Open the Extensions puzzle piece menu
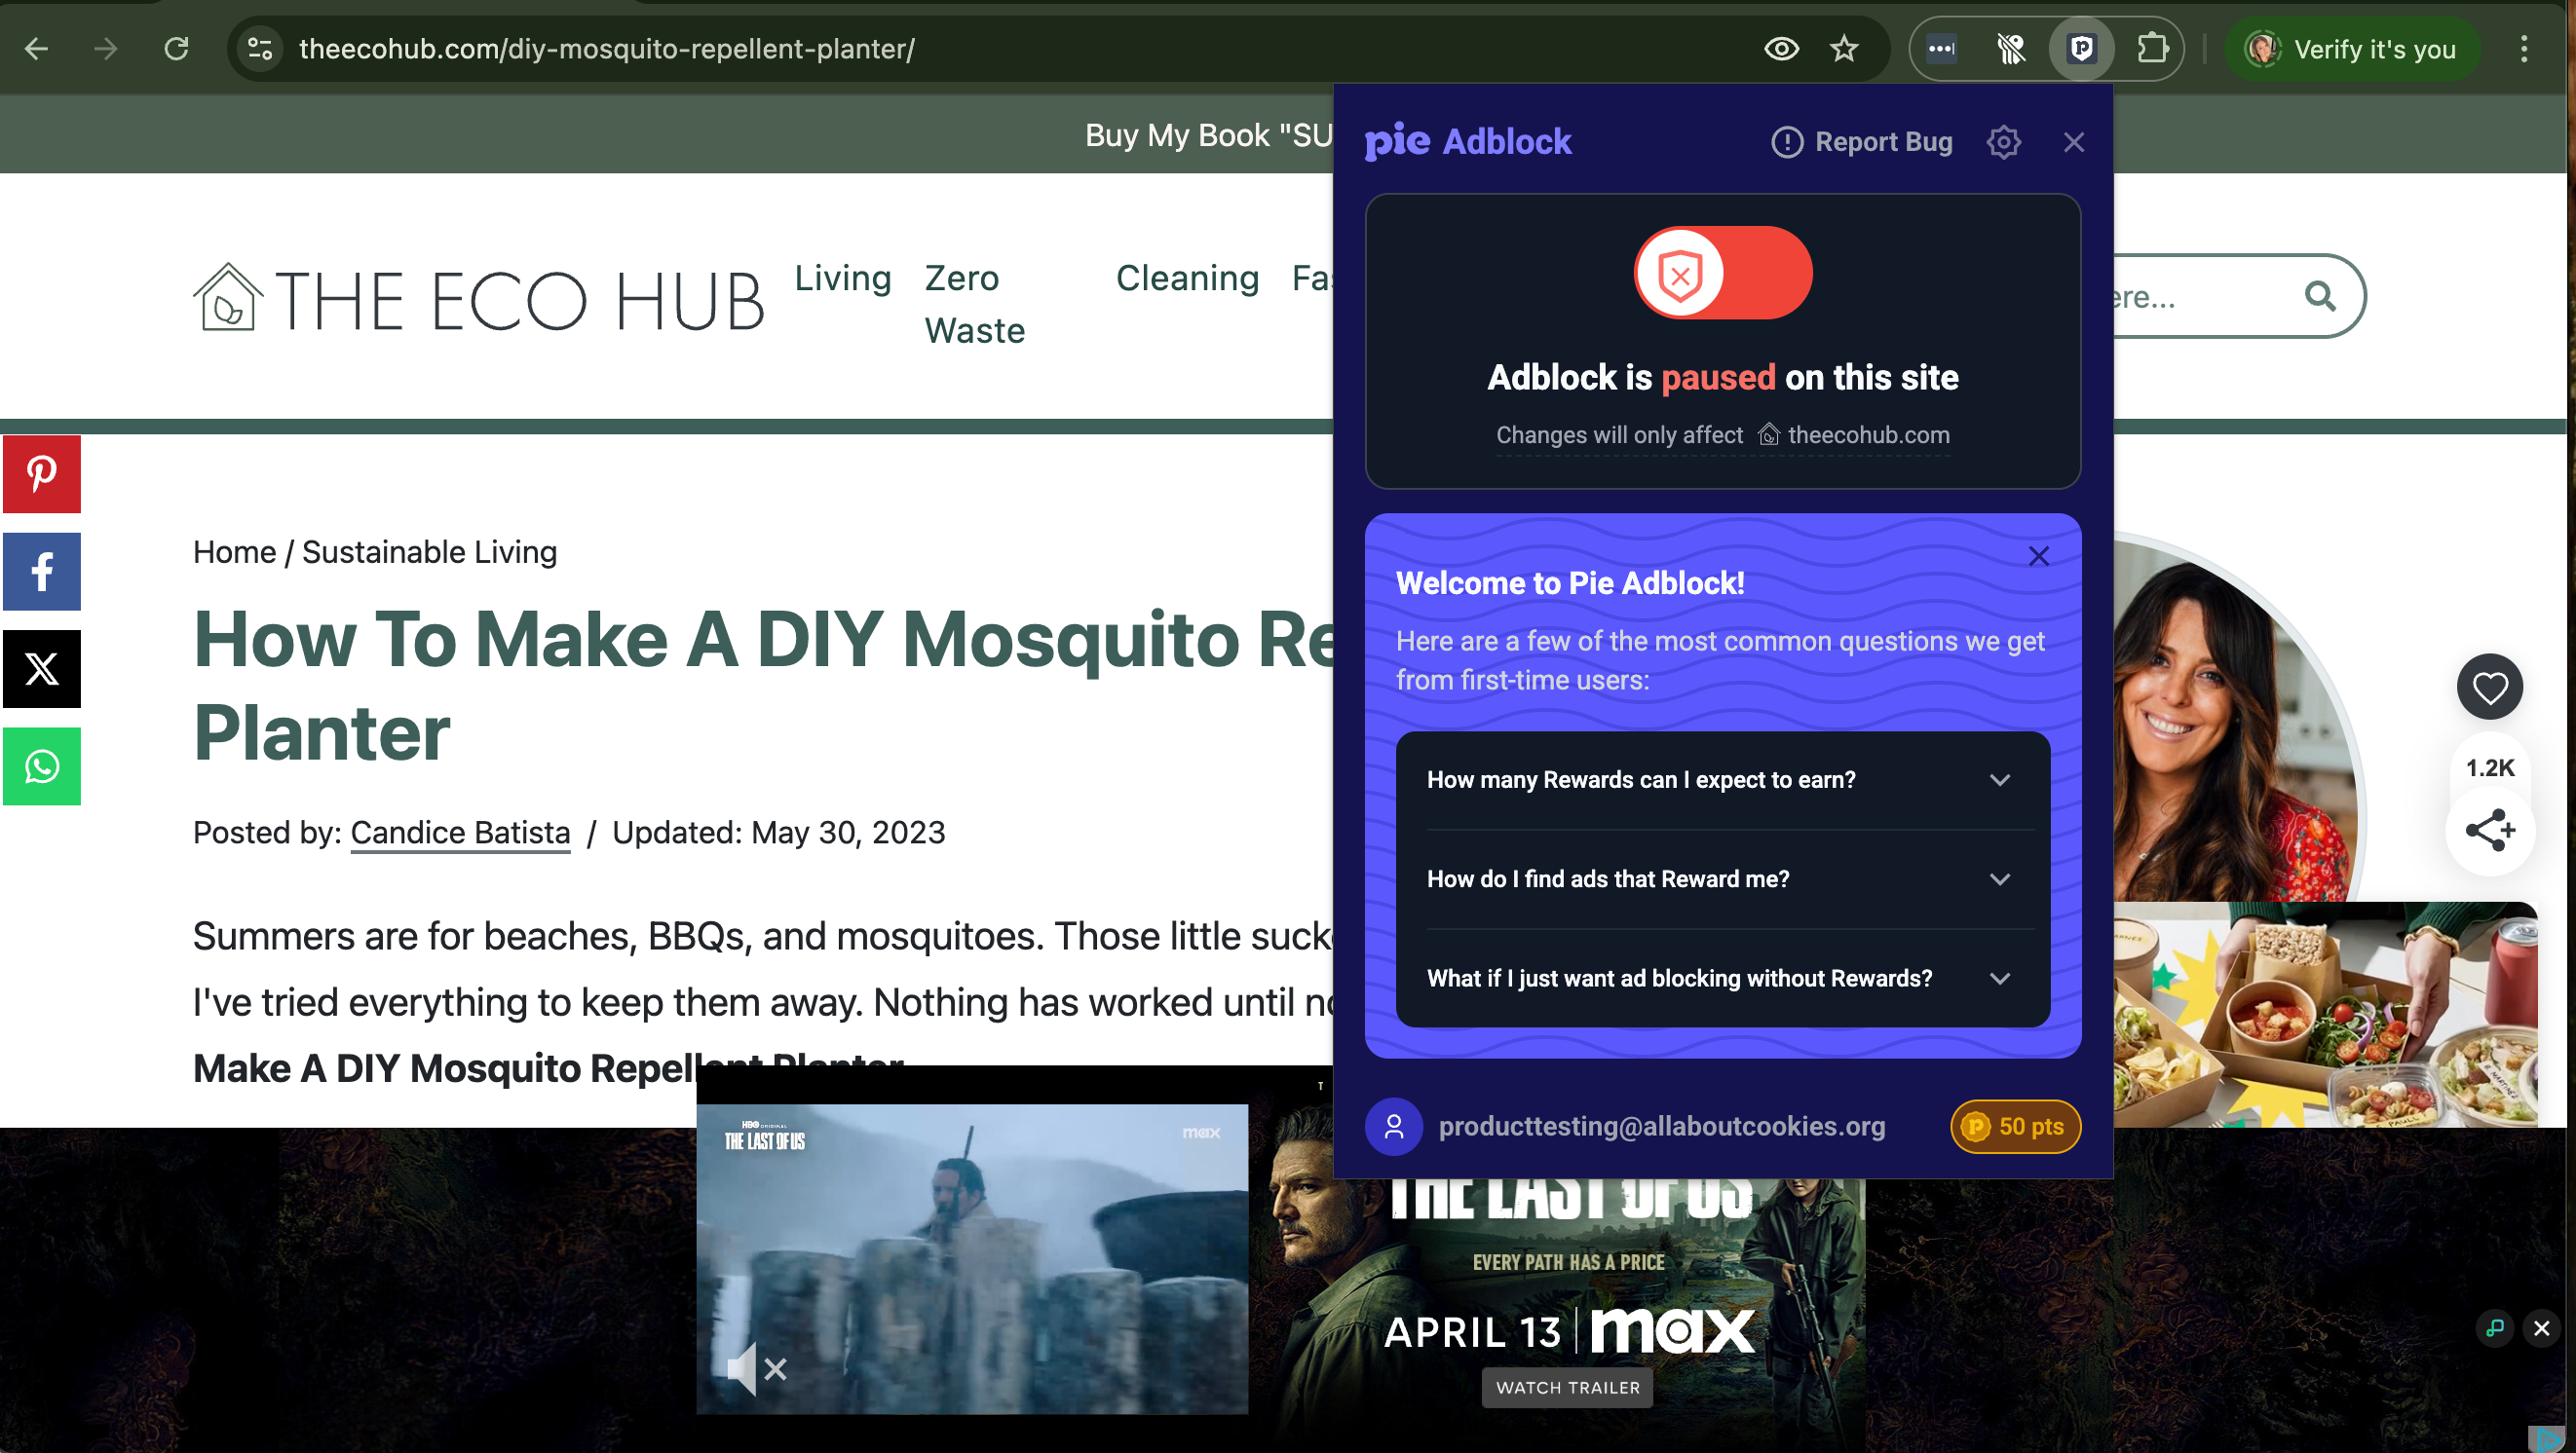The image size is (2576, 1453). click(2152, 49)
